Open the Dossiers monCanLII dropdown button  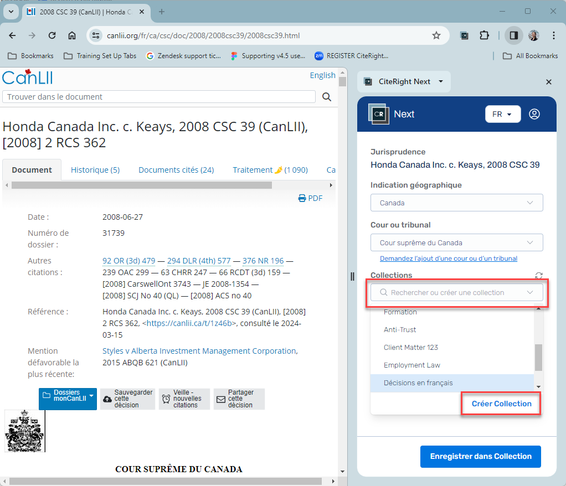click(x=68, y=399)
